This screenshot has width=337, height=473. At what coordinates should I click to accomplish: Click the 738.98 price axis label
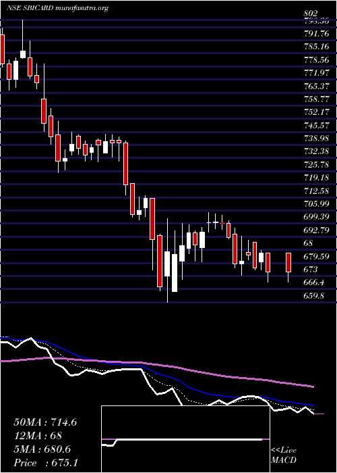tap(317, 139)
